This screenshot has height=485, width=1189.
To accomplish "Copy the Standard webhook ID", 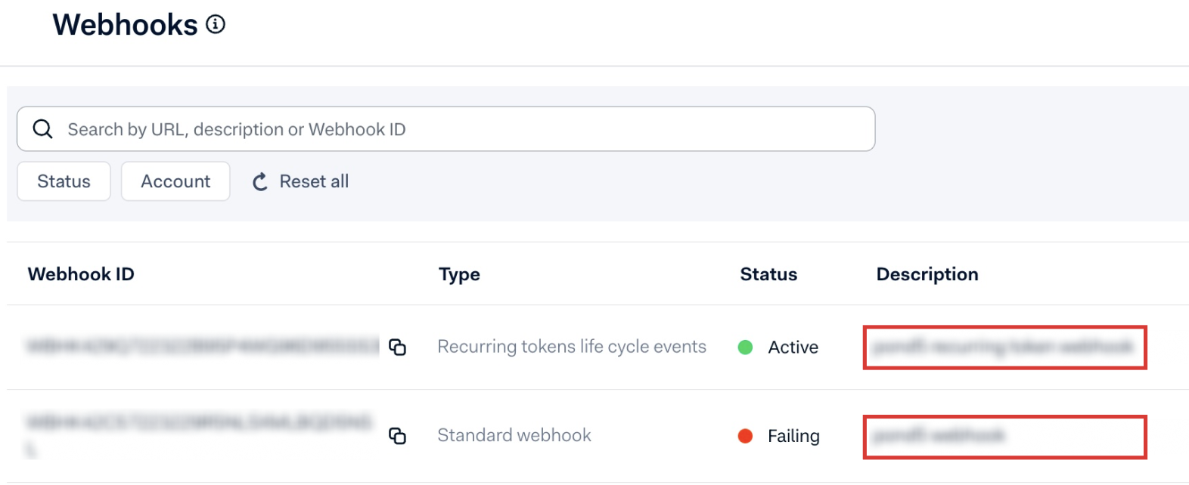I will pyautogui.click(x=398, y=436).
